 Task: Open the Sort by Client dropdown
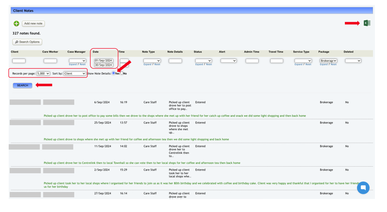(75, 73)
